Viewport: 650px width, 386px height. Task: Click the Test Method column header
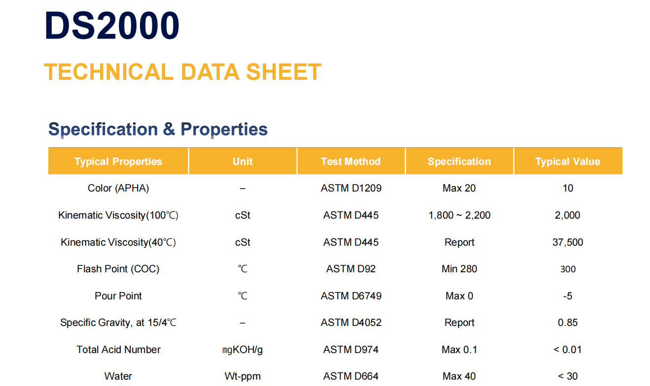[x=351, y=161]
